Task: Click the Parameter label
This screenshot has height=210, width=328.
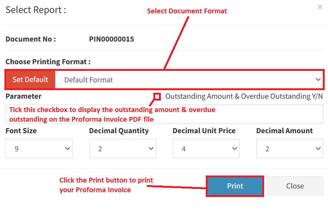Action: pos(23,96)
